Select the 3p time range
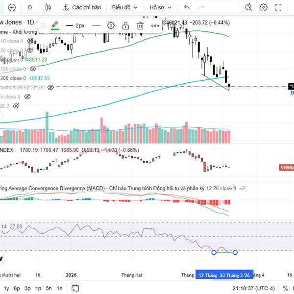 coord(27,288)
